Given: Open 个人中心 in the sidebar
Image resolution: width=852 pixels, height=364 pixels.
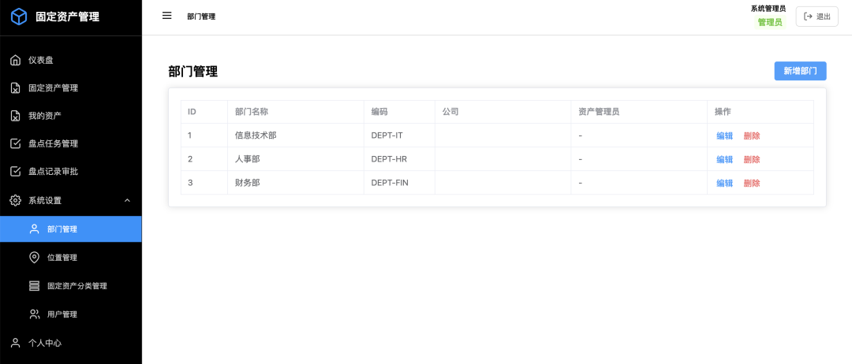Looking at the screenshot, I should (x=71, y=342).
